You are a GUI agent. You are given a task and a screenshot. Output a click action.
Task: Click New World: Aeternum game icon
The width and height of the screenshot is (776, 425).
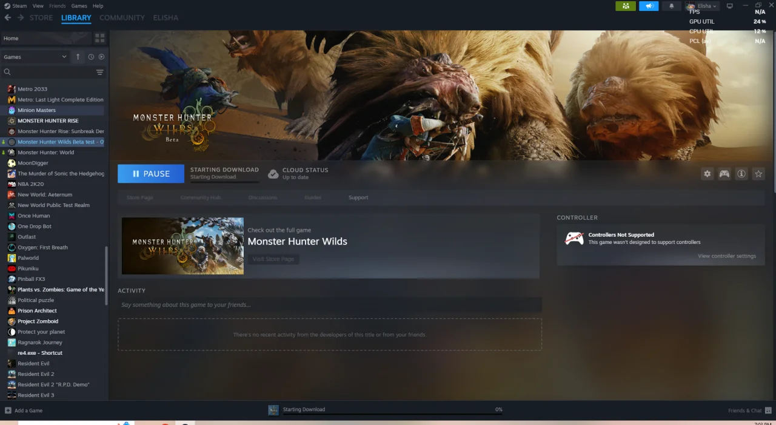point(12,194)
